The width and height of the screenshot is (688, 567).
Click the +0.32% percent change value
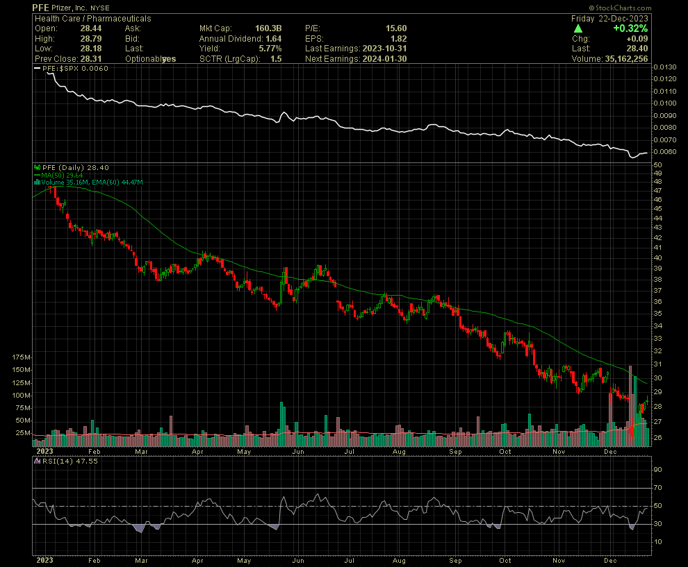631,29
